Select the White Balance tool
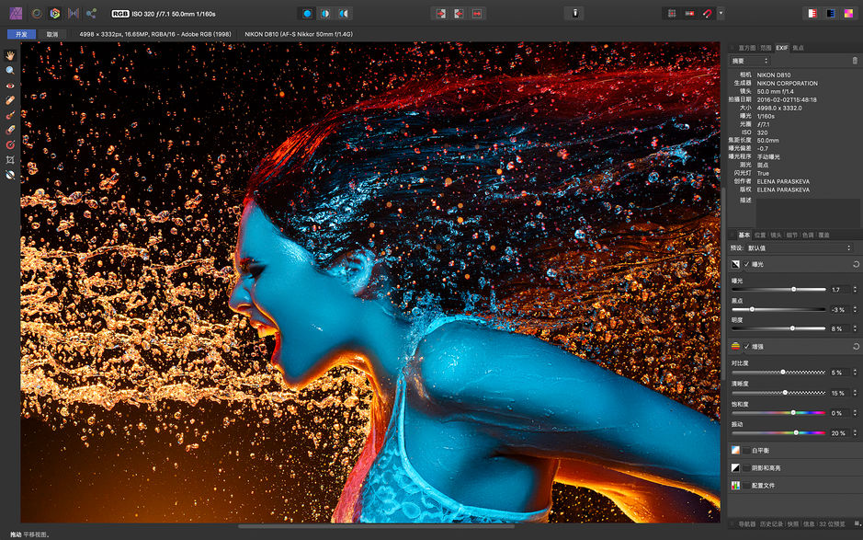Image resolution: width=863 pixels, height=540 pixels. [9, 175]
